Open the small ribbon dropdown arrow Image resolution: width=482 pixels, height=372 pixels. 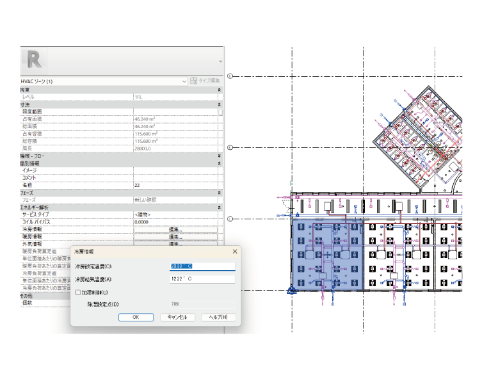click(220, 62)
